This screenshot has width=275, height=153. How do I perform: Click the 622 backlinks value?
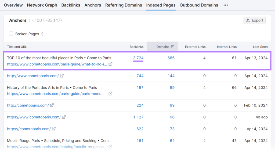[140, 129]
